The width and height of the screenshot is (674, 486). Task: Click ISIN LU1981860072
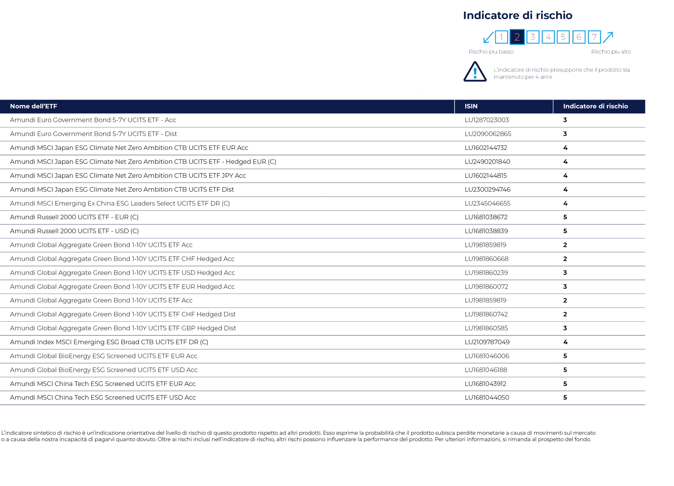(x=486, y=287)
